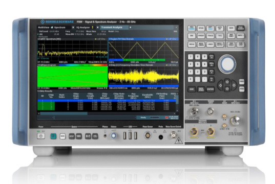275x184 pixels.
Task: Tap the Hz unit key
Action: click(x=211, y=79)
